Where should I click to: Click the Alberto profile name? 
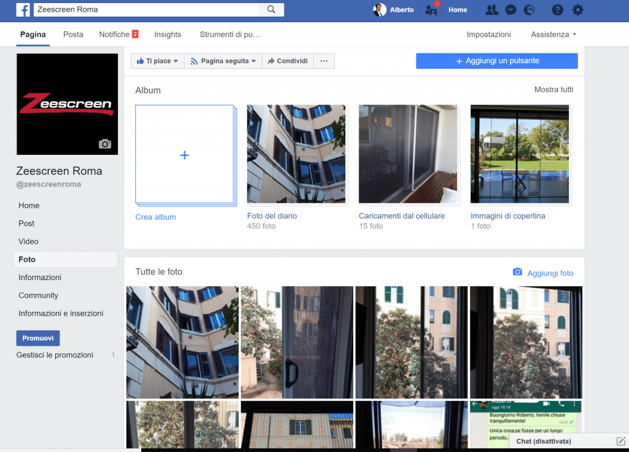(402, 10)
